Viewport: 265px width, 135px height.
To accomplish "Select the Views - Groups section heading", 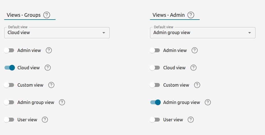I will tap(24, 15).
